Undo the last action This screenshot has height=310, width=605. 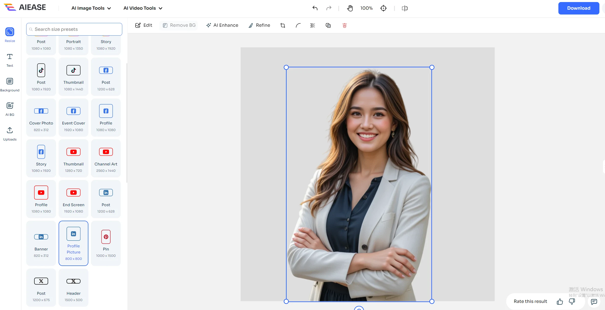[x=315, y=8]
